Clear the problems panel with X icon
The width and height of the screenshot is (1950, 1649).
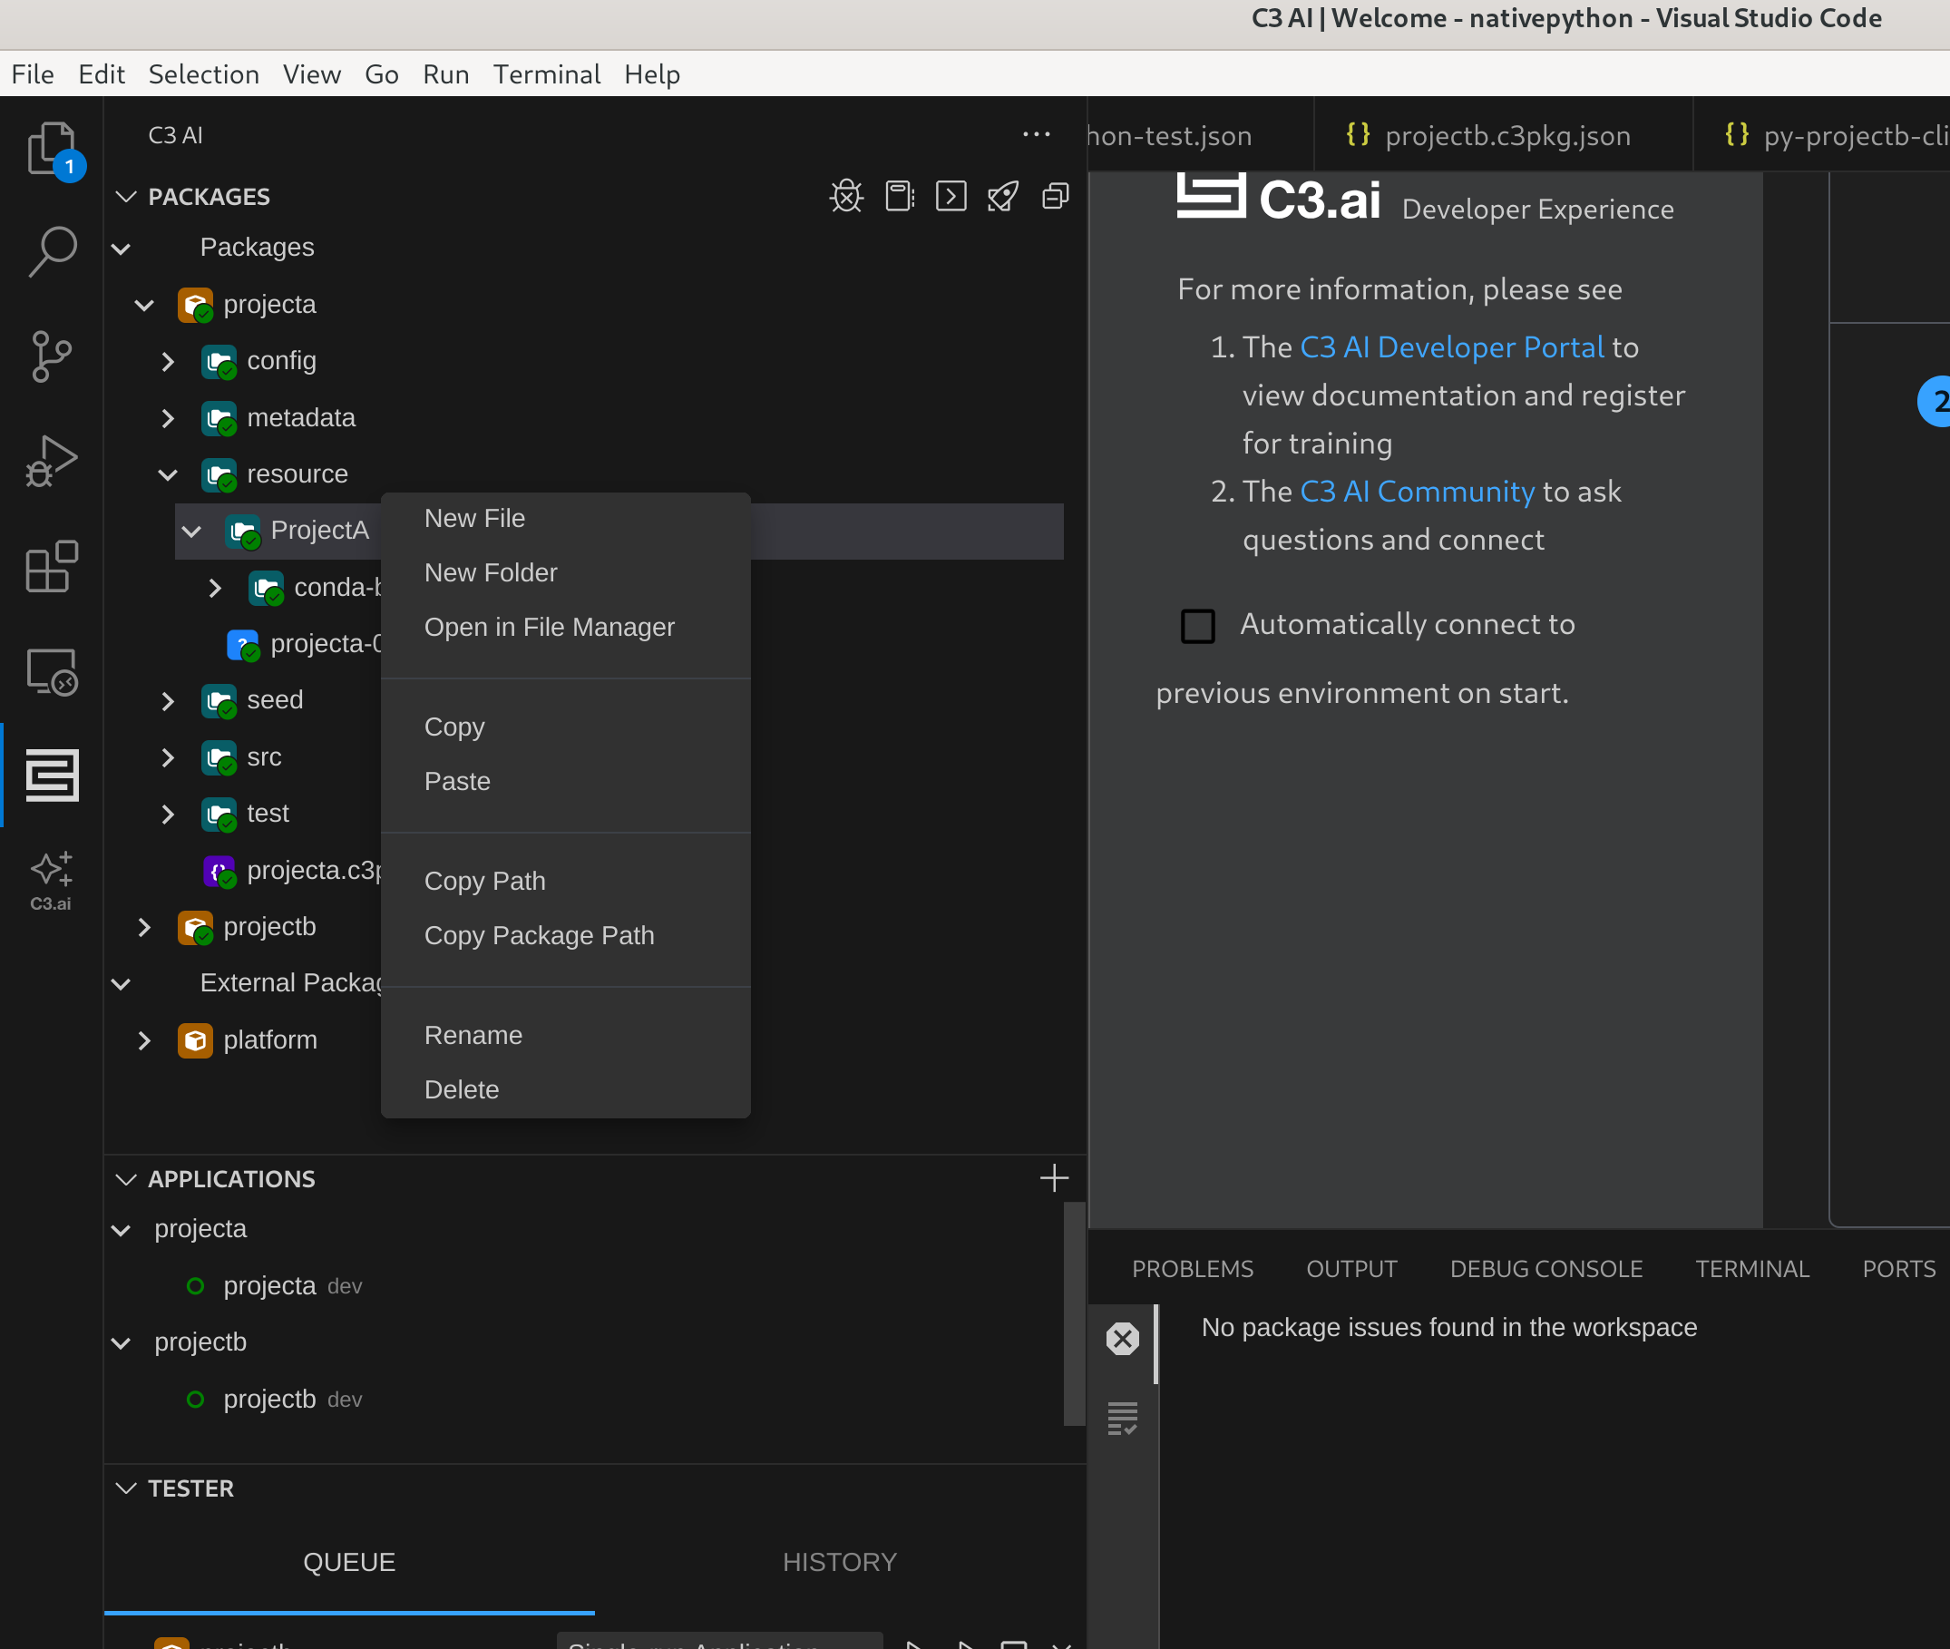(1122, 1338)
